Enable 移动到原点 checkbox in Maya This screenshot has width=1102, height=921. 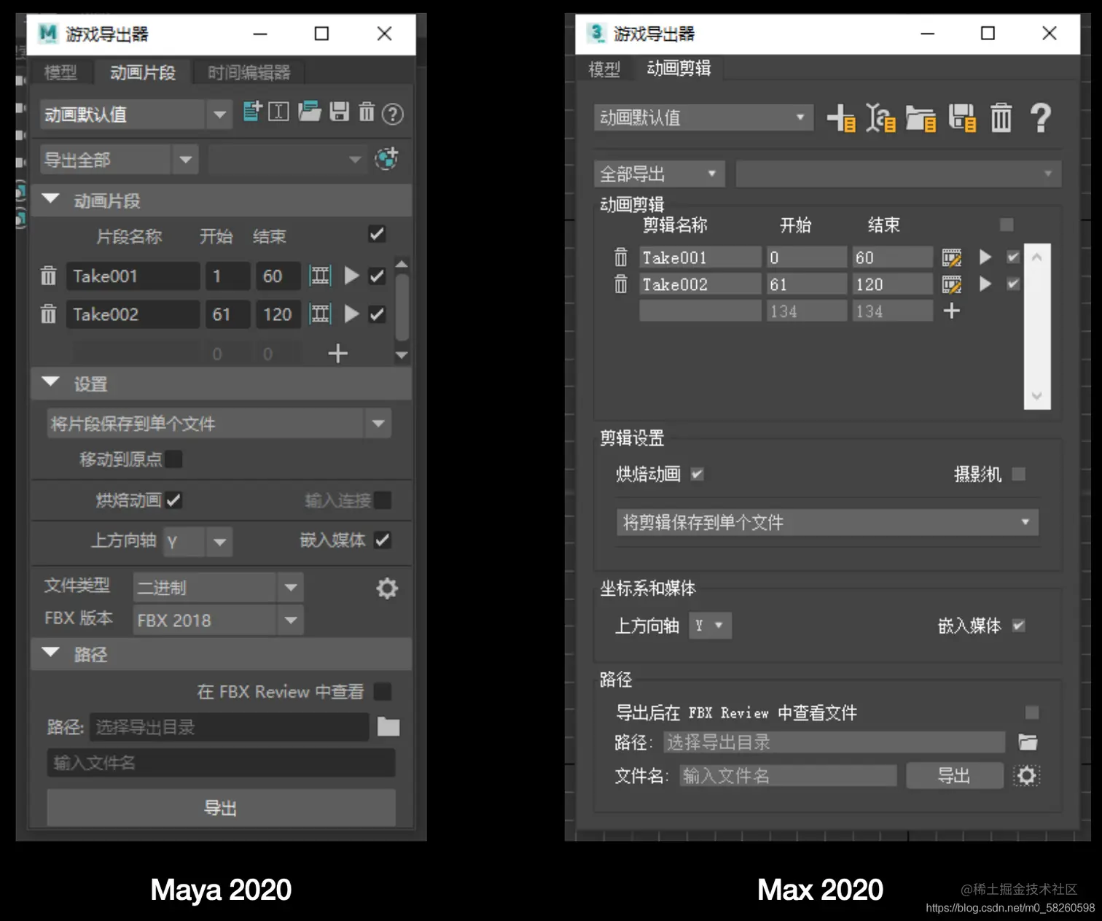tap(173, 459)
